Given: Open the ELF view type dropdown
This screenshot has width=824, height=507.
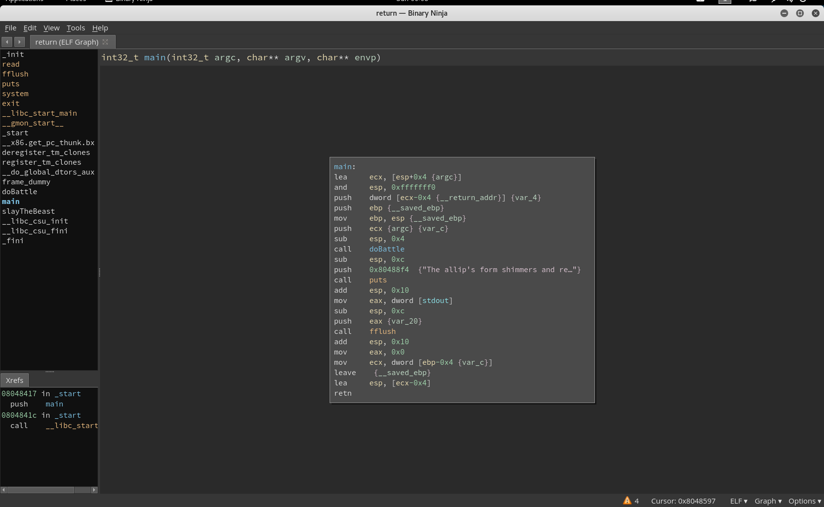Looking at the screenshot, I should pos(738,501).
